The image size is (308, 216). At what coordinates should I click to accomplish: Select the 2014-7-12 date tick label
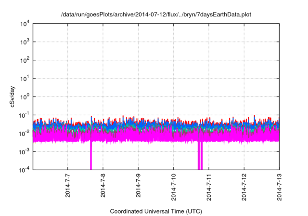pos(244,187)
